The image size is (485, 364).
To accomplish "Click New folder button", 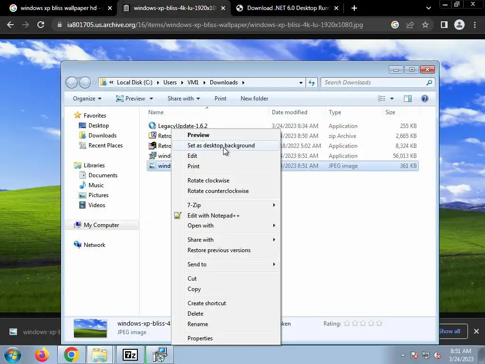I will (254, 99).
